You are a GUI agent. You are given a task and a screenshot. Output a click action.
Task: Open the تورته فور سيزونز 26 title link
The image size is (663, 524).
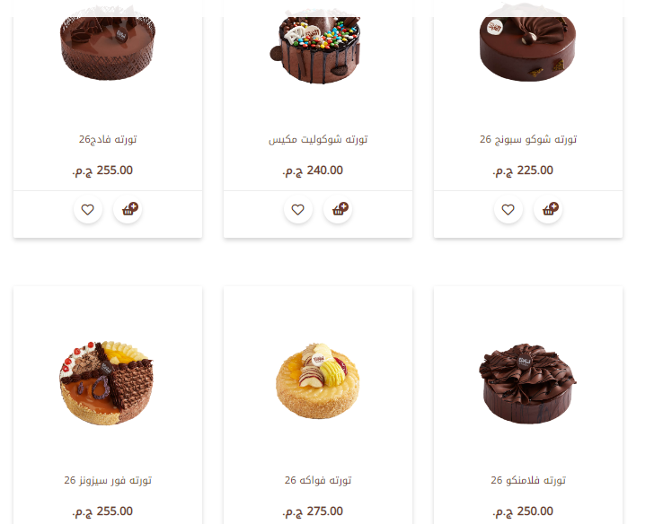(x=108, y=480)
